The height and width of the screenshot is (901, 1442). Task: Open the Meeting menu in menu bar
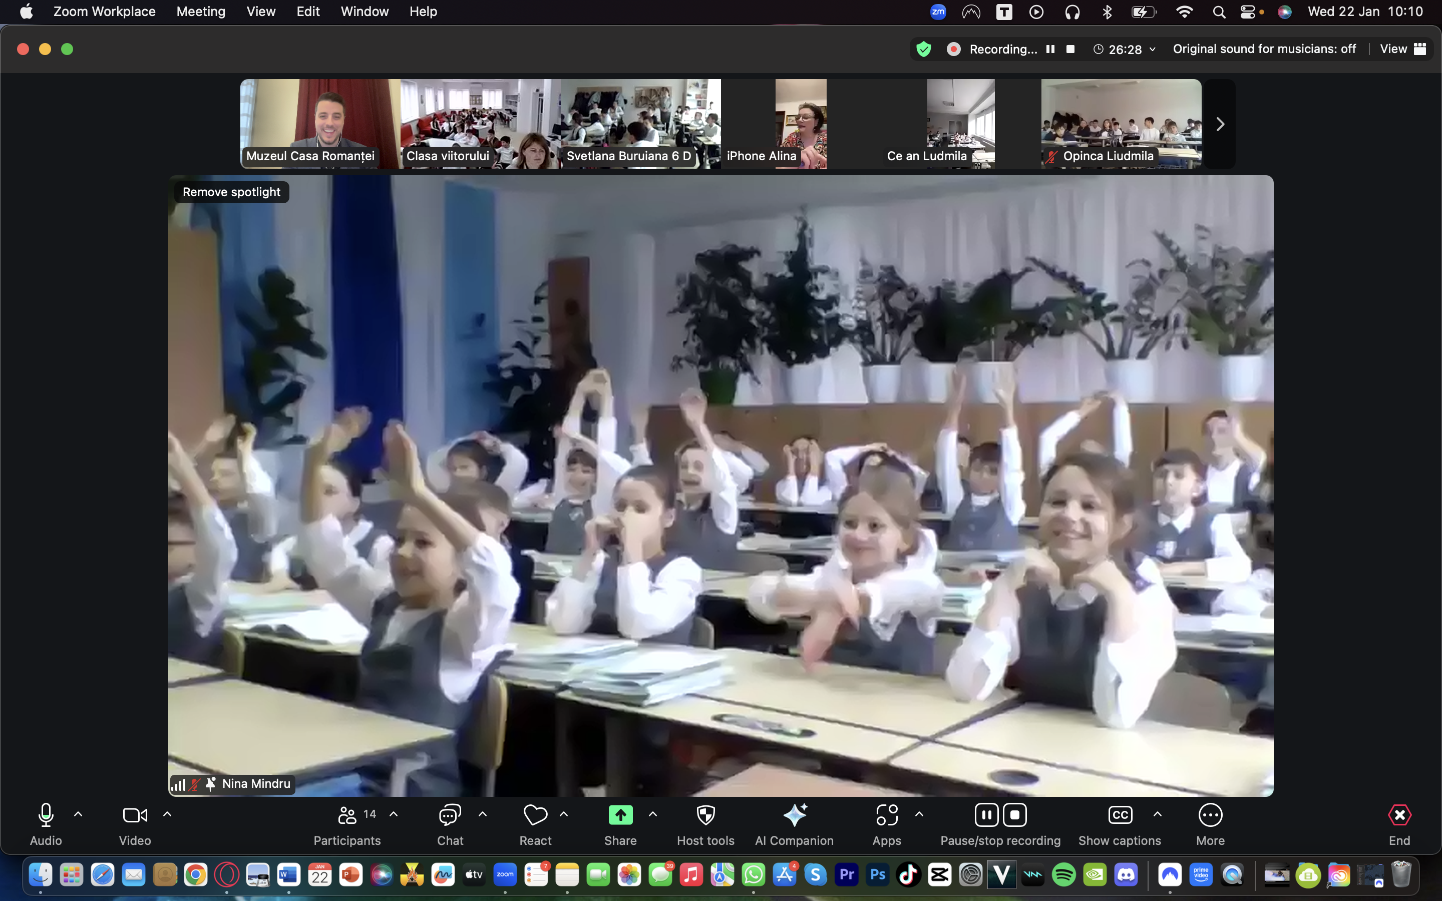click(201, 12)
